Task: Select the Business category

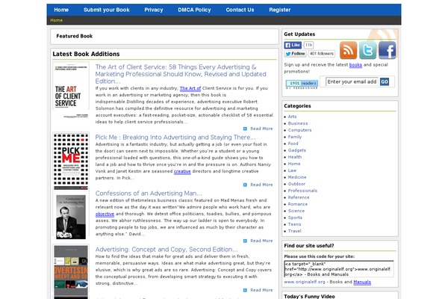Action: (298, 123)
